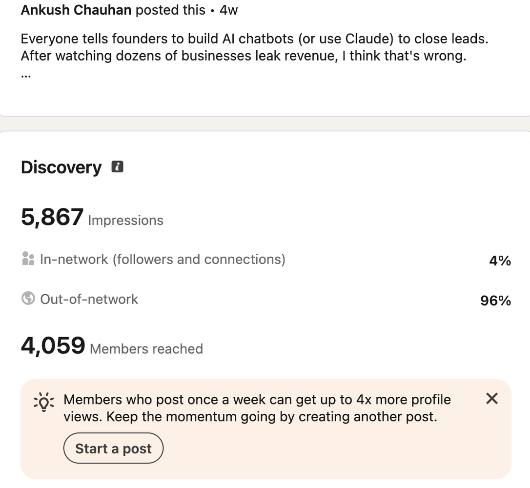Select the 5,867 Impressions figure
530x488 pixels.
[52, 217]
